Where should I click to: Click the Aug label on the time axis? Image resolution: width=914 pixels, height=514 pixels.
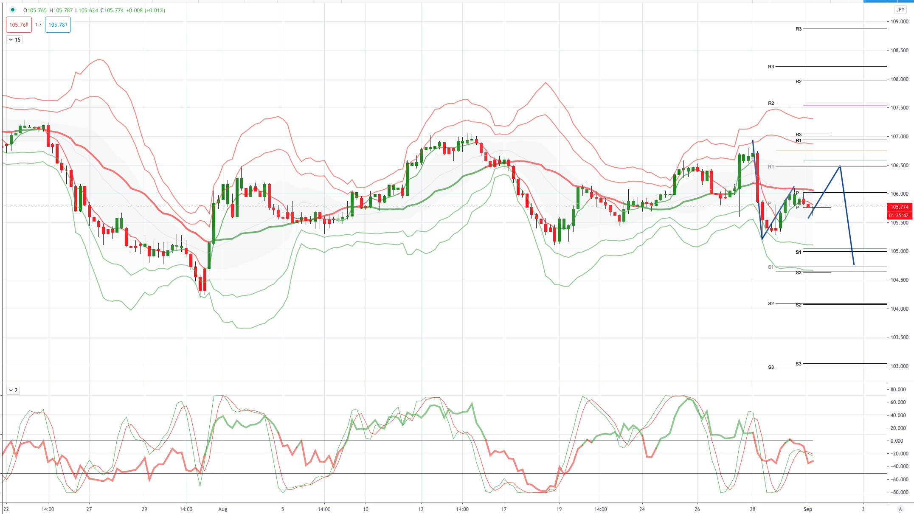coord(223,509)
